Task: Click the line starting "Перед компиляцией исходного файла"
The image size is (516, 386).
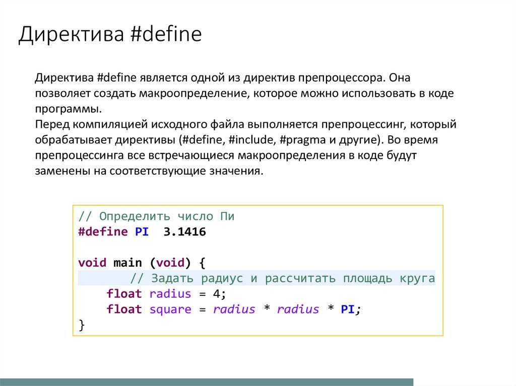Action: click(x=245, y=124)
